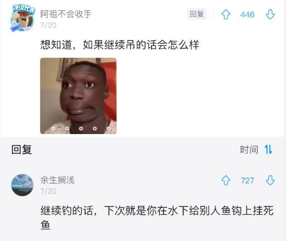Viewport: 286px width, 241px height.
Task: Toggle the reply sort order arrows
Action: (268, 149)
